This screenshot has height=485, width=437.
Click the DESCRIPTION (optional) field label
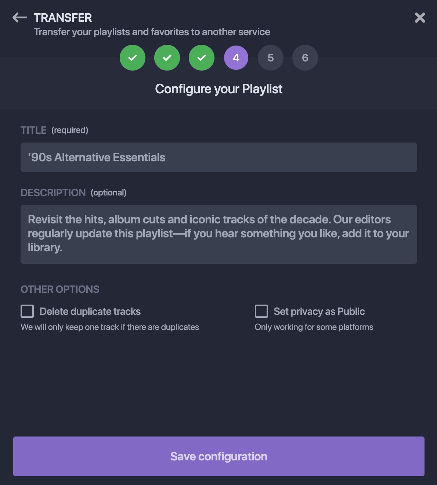[x=73, y=193]
